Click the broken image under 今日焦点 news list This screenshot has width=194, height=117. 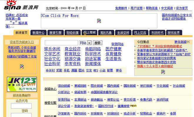(163, 72)
